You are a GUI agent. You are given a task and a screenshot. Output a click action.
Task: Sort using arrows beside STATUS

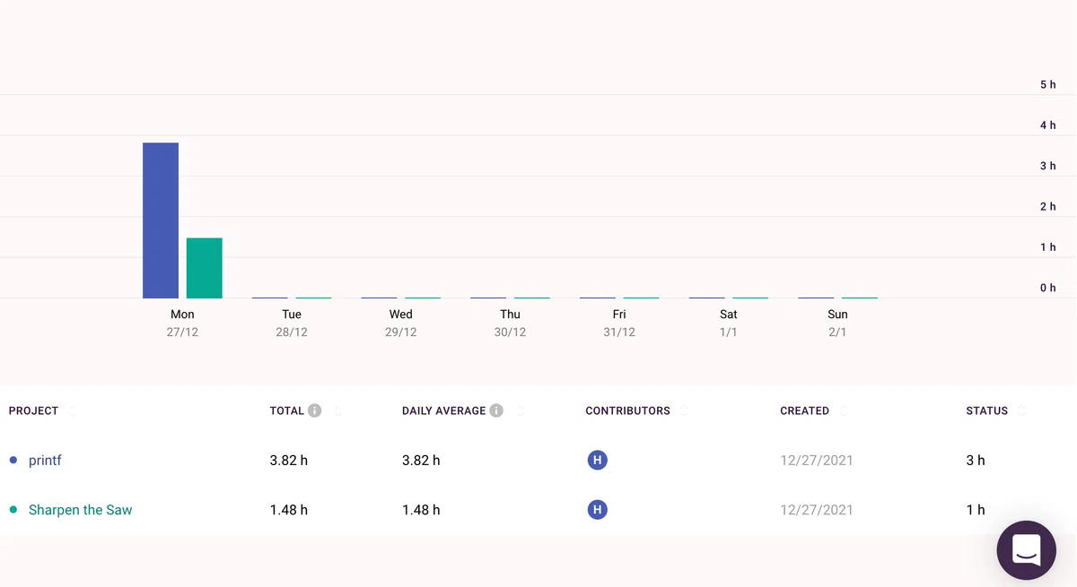[1021, 410]
